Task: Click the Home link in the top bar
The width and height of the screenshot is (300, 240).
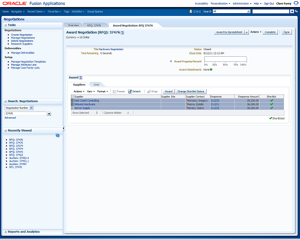Action: click(6, 11)
